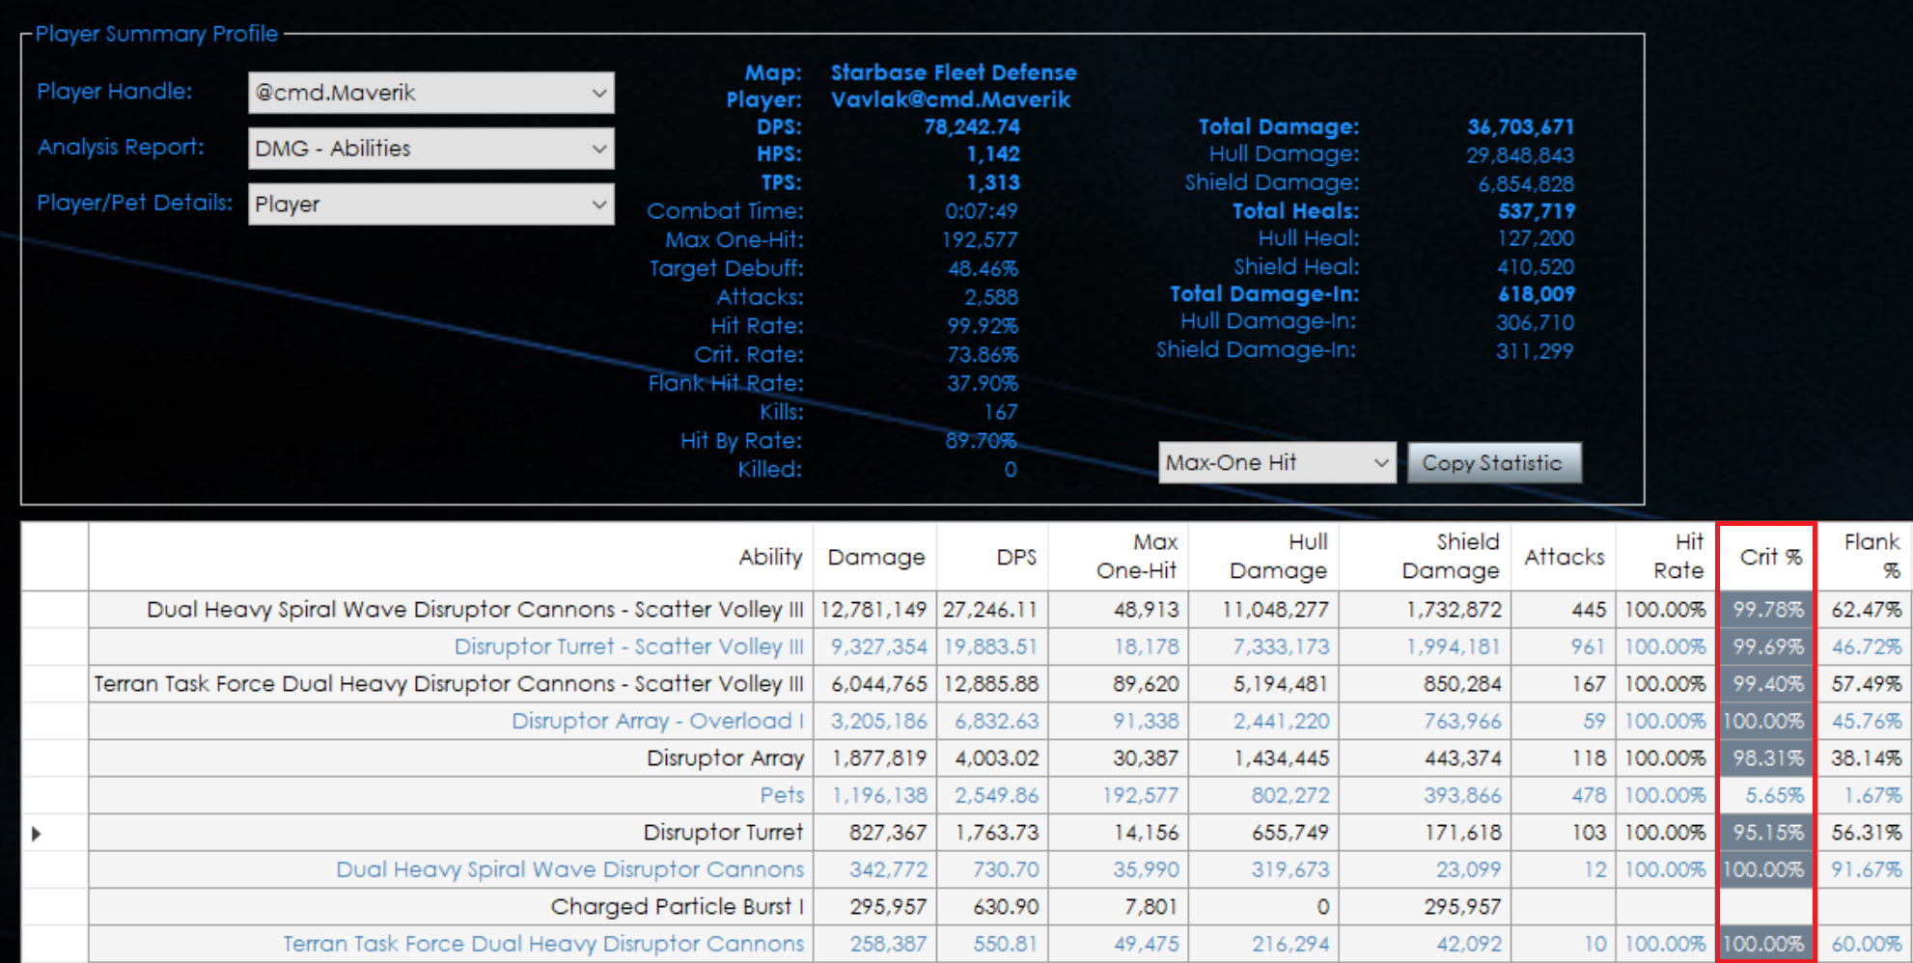Viewport: 1913px width, 963px height.
Task: Click the row indicator arrow beside Disruptor Turret
Action: (37, 833)
